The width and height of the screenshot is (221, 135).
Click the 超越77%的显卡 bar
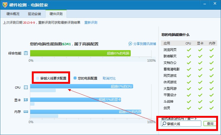(x=75, y=100)
